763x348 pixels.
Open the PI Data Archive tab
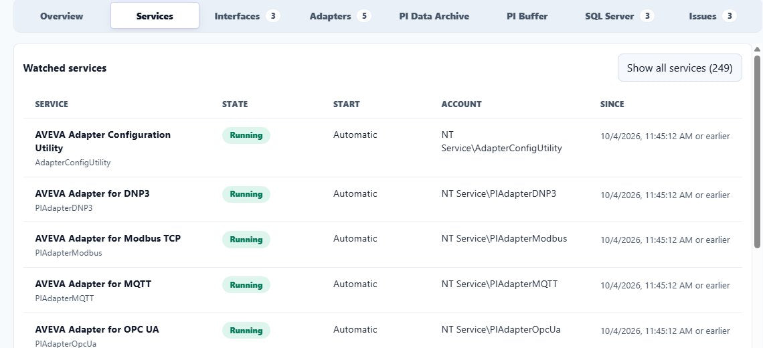coord(434,16)
